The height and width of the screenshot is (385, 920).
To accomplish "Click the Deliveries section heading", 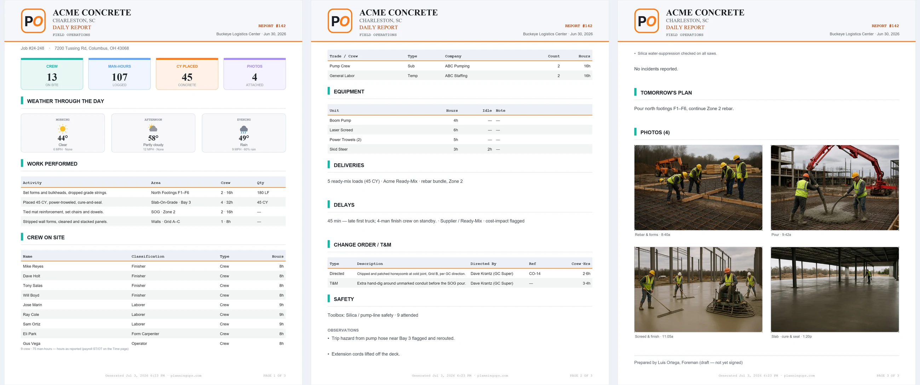I will [x=349, y=165].
